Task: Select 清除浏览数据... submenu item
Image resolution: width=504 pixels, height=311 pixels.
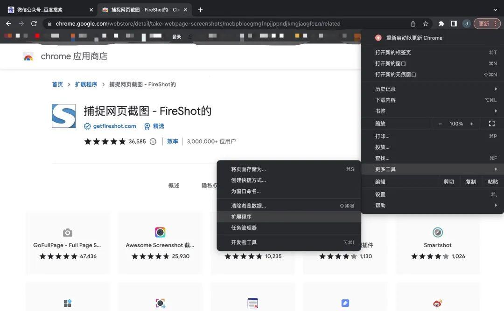Action: 289,206
